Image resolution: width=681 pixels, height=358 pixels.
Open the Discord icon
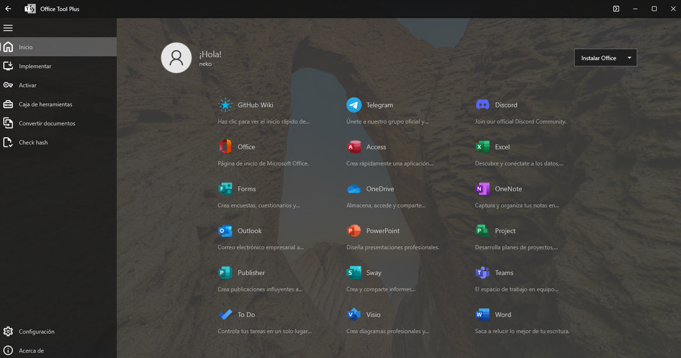483,105
